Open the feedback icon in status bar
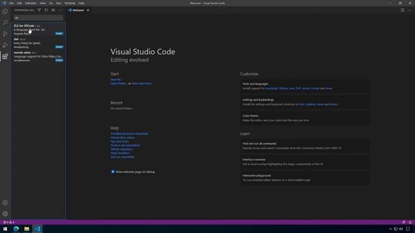The width and height of the screenshot is (415, 233). [x=403, y=222]
